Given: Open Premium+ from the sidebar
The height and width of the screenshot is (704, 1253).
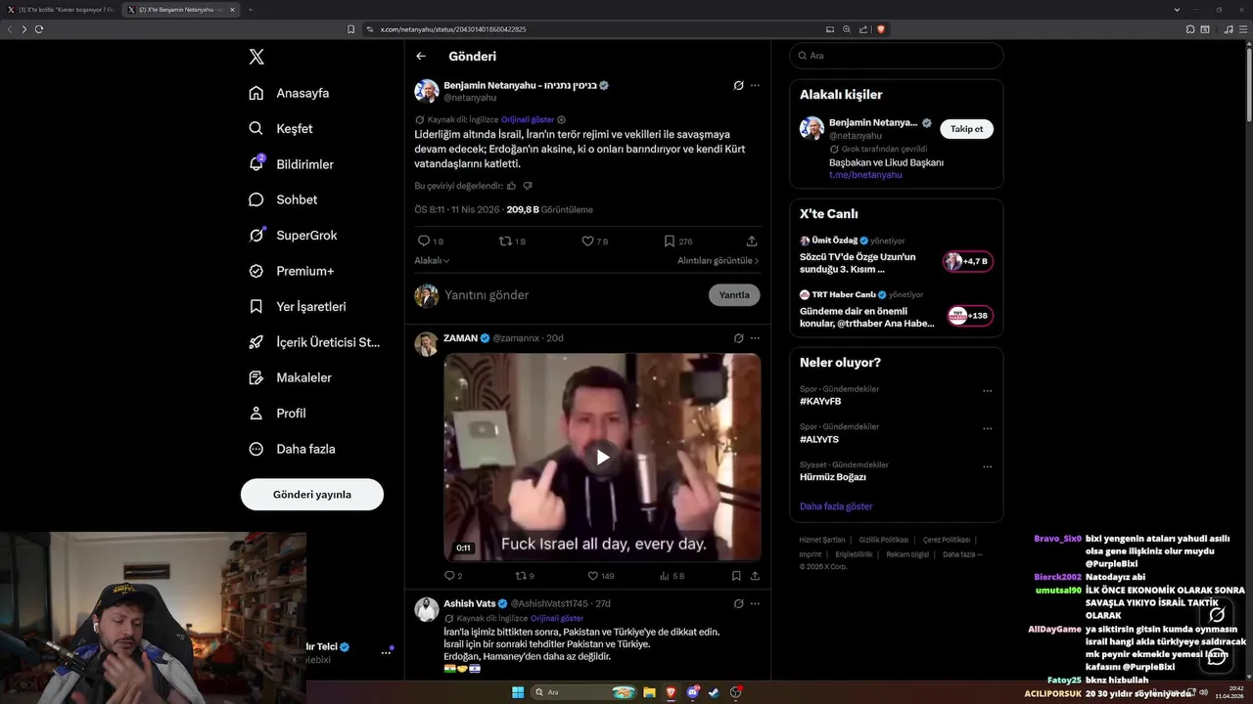Looking at the screenshot, I should (x=291, y=271).
